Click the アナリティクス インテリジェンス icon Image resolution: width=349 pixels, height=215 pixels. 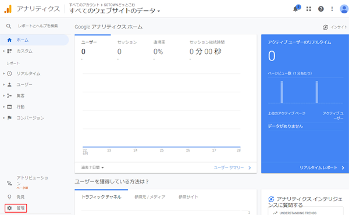point(271,199)
